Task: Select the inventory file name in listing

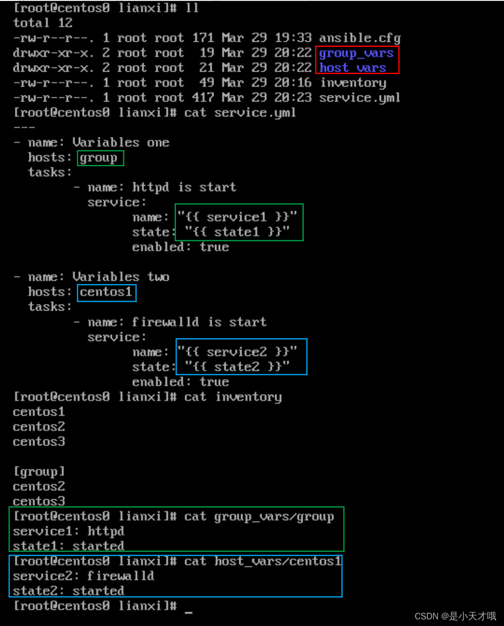Action: click(x=353, y=83)
